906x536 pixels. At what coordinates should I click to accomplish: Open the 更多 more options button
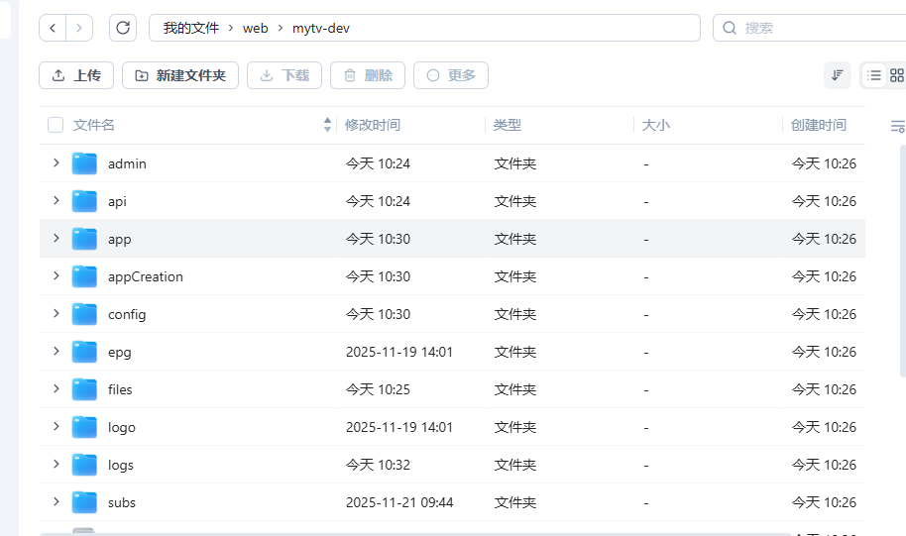click(451, 75)
